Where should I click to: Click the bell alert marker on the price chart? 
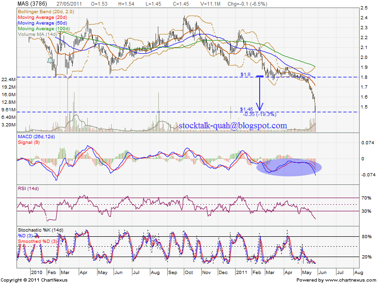50,60
